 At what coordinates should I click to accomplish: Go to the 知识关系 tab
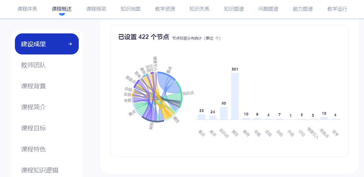click(199, 9)
